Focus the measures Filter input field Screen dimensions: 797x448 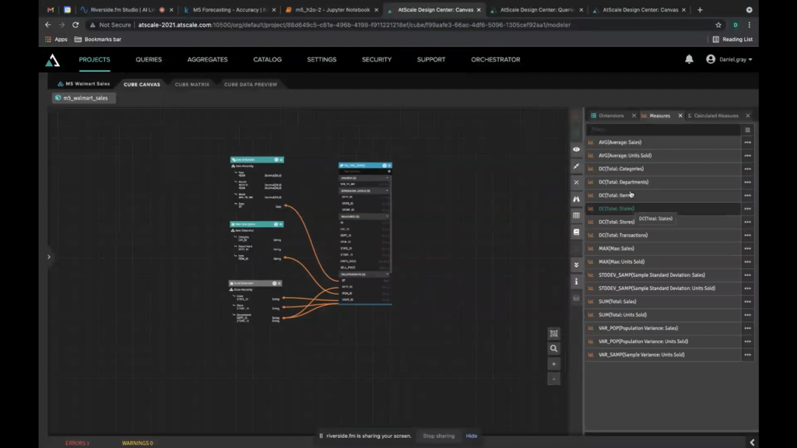(664, 130)
